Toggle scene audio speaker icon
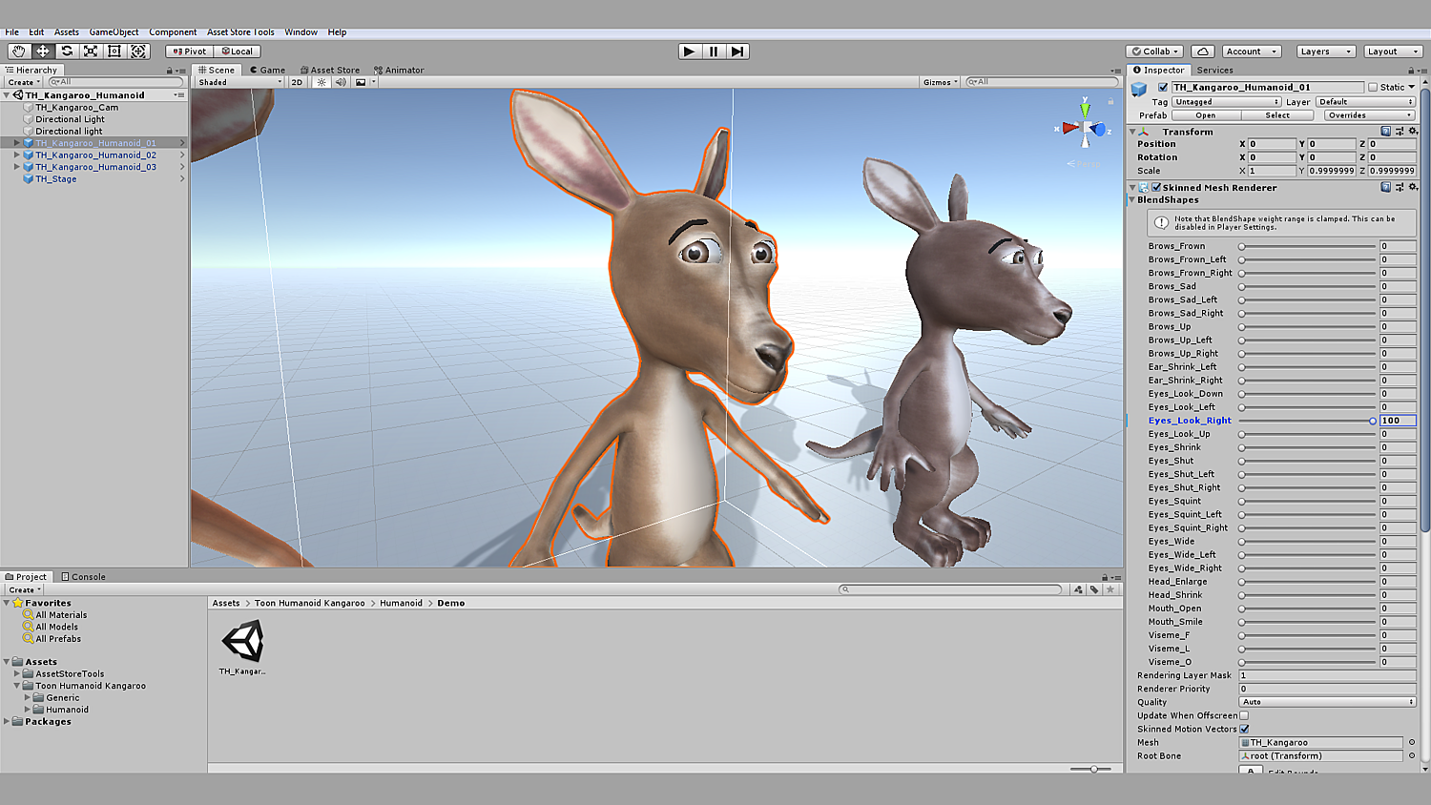Viewport: 1431px width, 805px height. [x=341, y=82]
